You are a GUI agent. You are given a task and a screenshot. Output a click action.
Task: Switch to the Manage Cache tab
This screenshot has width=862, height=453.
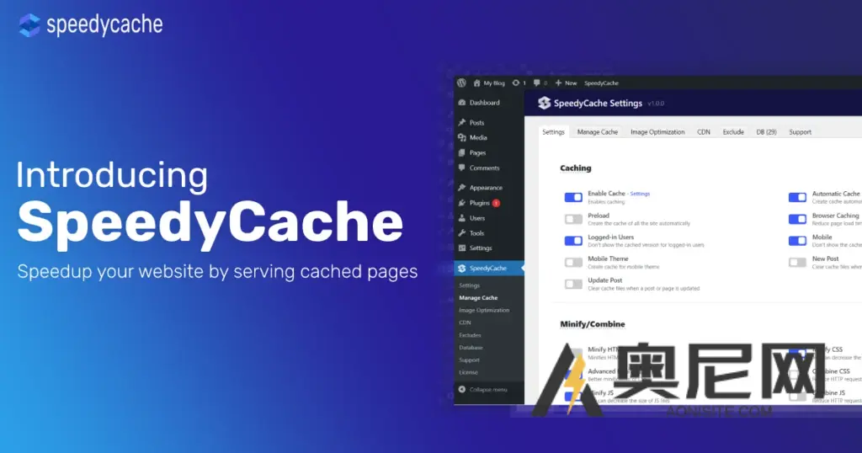tap(598, 132)
